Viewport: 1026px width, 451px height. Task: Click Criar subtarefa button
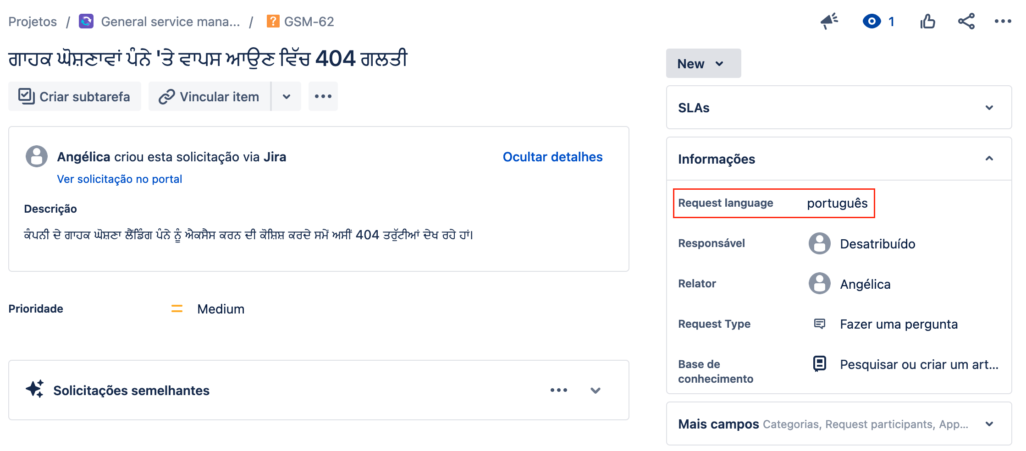75,96
